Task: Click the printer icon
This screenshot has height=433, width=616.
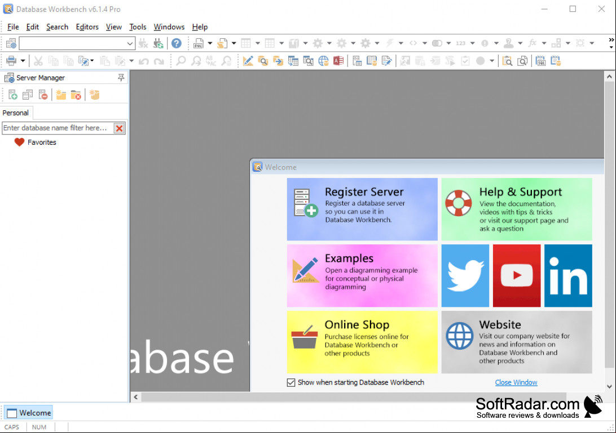Action: coord(11,61)
